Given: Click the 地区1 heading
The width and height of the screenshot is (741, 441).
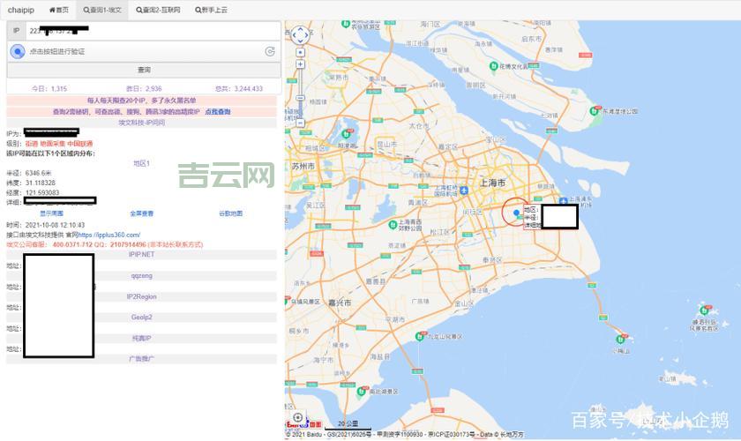Looking at the screenshot, I should tap(141, 163).
